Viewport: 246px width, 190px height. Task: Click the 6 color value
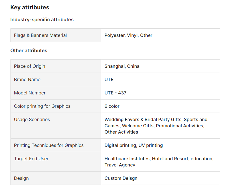coord(112,106)
